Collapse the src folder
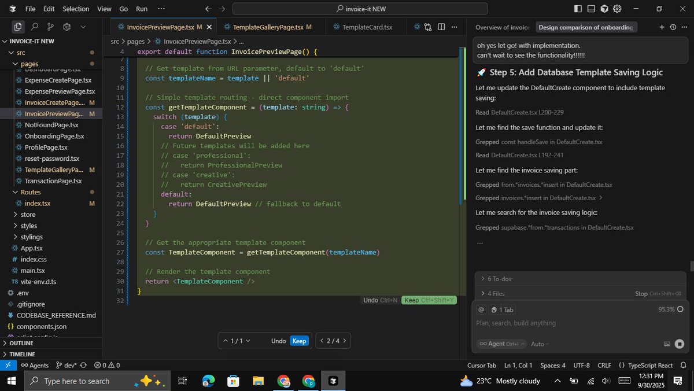Screen dimensions: 694x391 [x=51, y=53]
